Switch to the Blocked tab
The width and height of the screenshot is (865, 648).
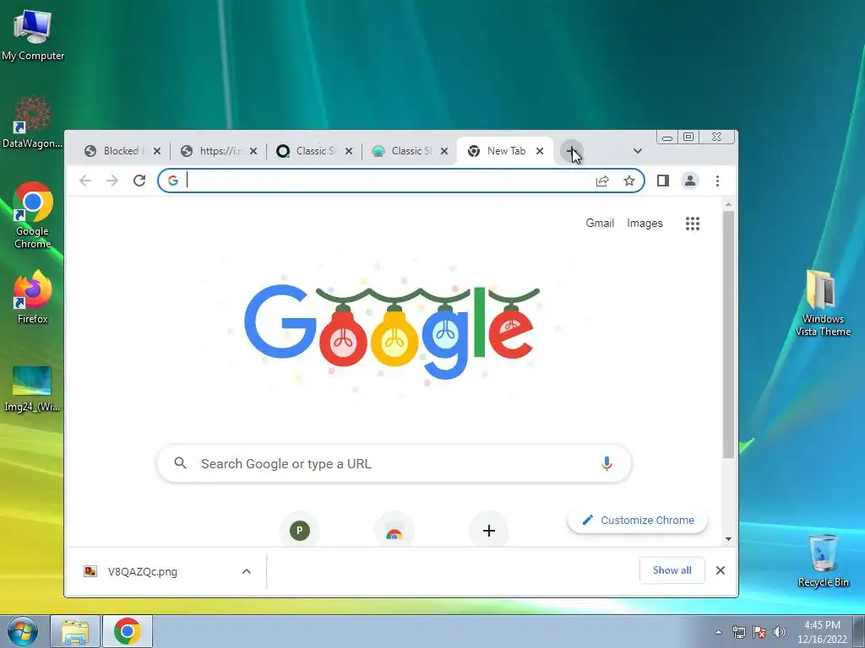(x=122, y=151)
